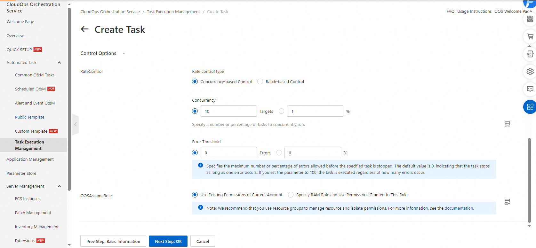Open the documentation link
The width and height of the screenshot is (536, 248).
459,208
